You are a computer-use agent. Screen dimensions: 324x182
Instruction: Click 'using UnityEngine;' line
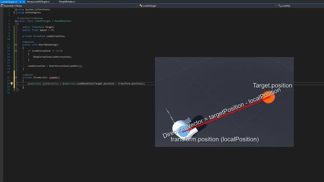(x=29, y=13)
